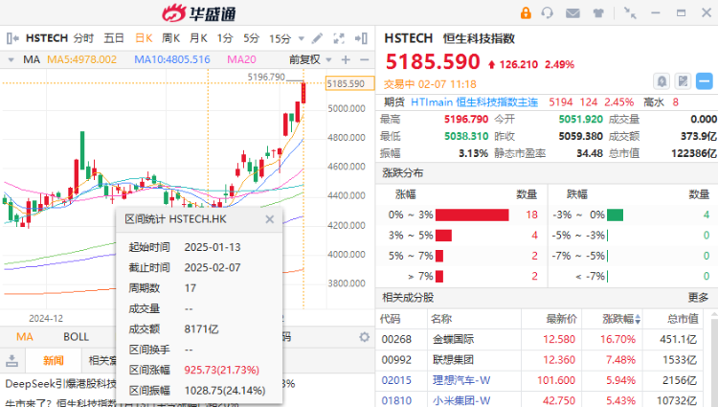Image resolution: width=718 pixels, height=407 pixels.
Task: Click the MA10:4805.516 label
Action: [172, 59]
